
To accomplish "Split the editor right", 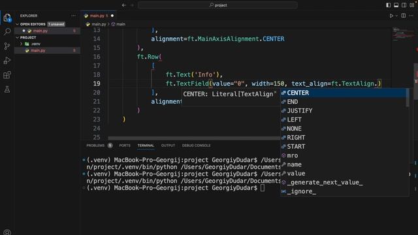I will (x=404, y=16).
